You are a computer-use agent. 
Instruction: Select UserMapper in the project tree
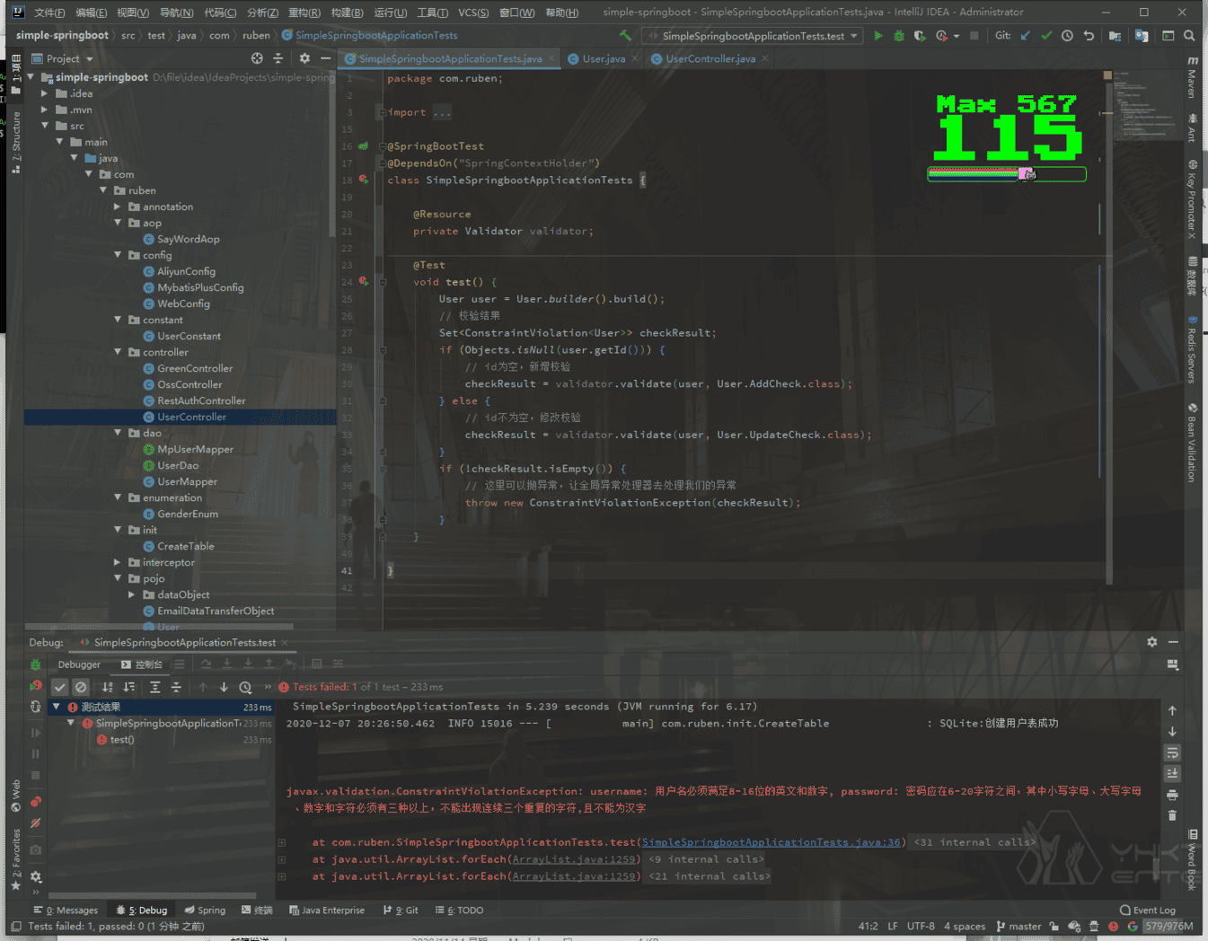pos(187,481)
